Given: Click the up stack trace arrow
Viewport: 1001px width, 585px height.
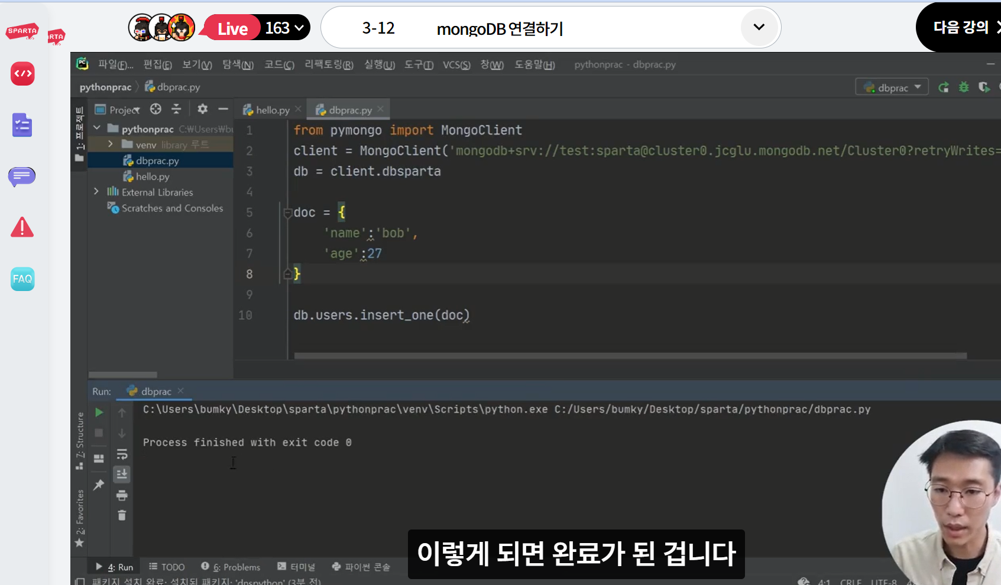Looking at the screenshot, I should point(122,413).
